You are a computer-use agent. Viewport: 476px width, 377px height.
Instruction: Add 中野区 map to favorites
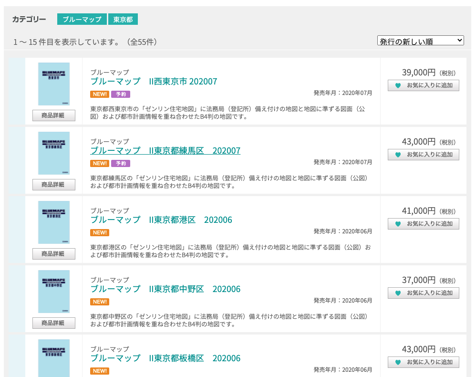pos(424,293)
